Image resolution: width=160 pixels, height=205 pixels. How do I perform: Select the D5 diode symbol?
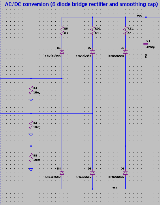[x=92, y=173]
